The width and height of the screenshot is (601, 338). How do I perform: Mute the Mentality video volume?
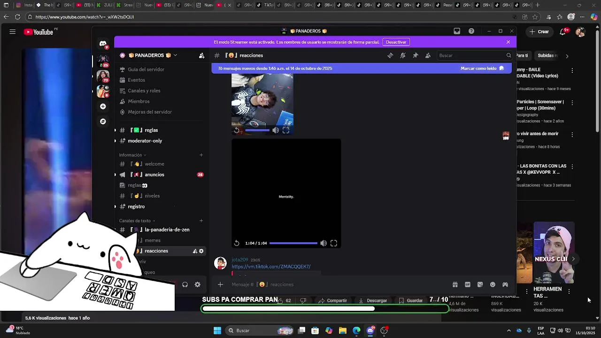click(324, 243)
